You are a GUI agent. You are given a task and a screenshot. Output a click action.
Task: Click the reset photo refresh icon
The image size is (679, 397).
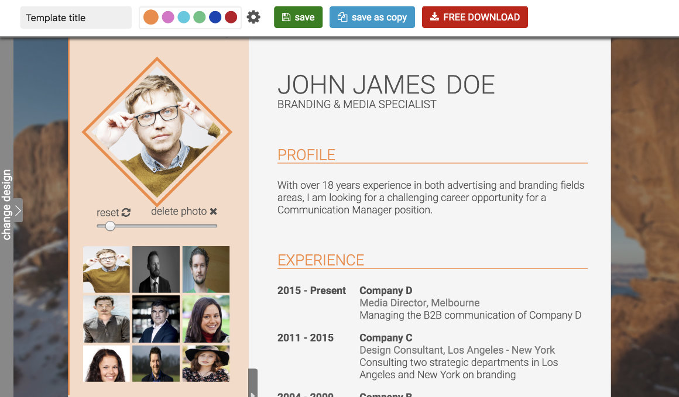point(126,212)
